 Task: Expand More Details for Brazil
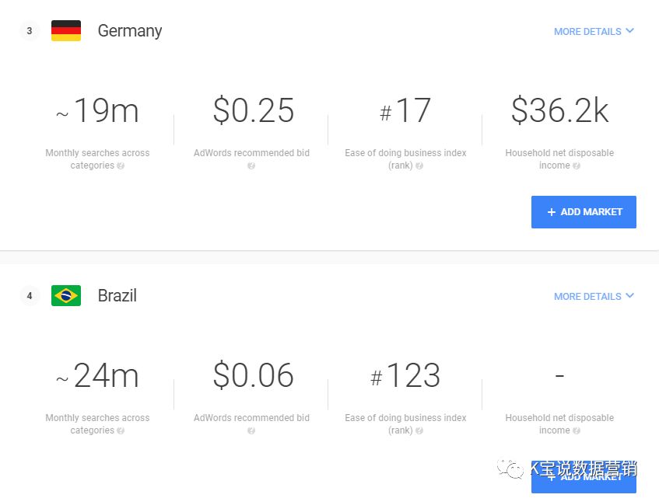(594, 297)
